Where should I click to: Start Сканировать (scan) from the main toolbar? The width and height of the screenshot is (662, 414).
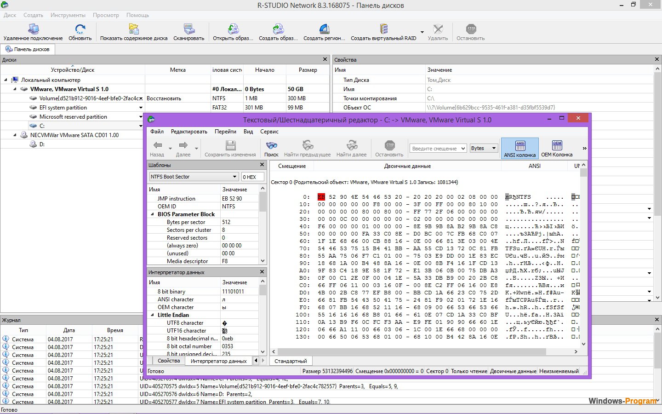pos(189,32)
